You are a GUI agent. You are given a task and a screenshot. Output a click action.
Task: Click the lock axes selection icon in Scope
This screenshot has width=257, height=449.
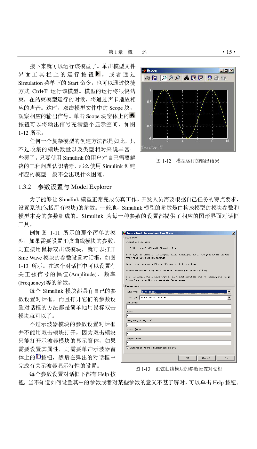[x=216, y=78]
